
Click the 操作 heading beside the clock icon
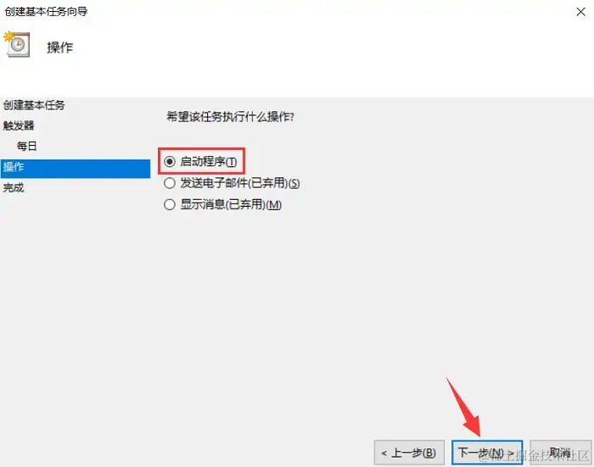coord(60,47)
